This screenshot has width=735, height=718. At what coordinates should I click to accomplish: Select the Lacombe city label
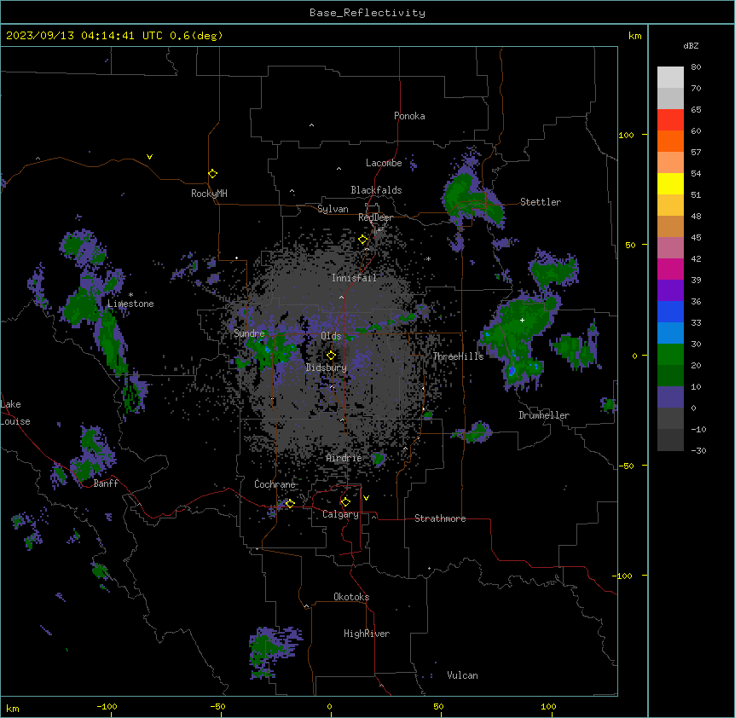[x=384, y=163]
